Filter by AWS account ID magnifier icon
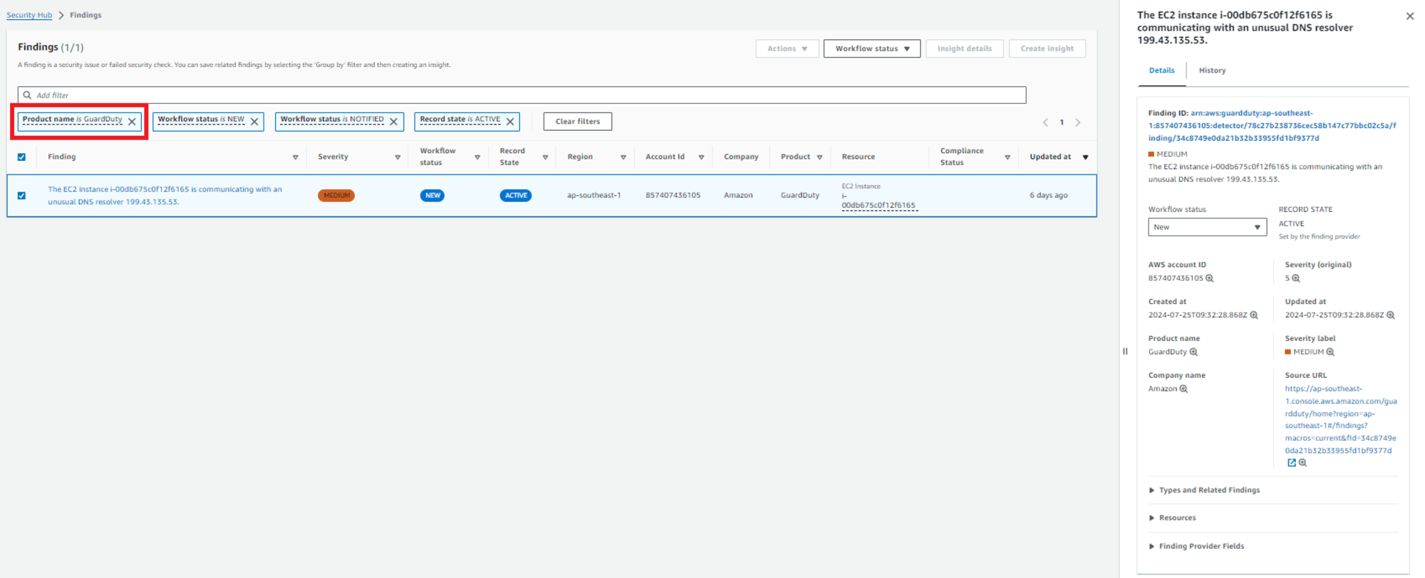This screenshot has height=578, width=1425. pos(1209,278)
